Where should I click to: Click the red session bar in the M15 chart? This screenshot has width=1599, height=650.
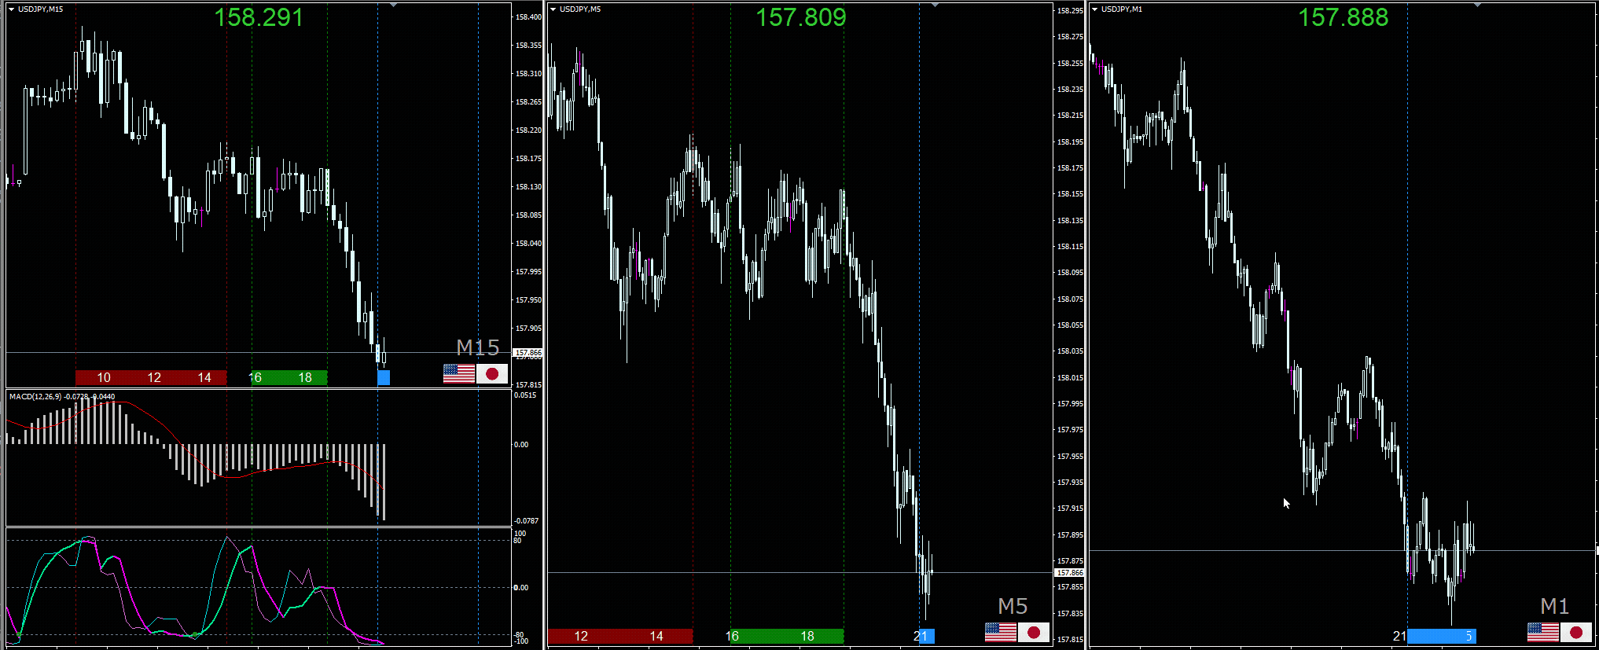pyautogui.click(x=151, y=377)
